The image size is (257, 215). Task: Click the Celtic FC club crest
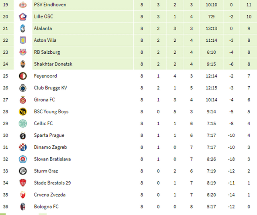[x=22, y=124]
